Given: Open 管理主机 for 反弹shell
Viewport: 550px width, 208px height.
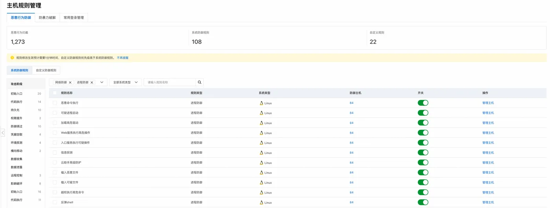Looking at the screenshot, I should click(x=488, y=202).
